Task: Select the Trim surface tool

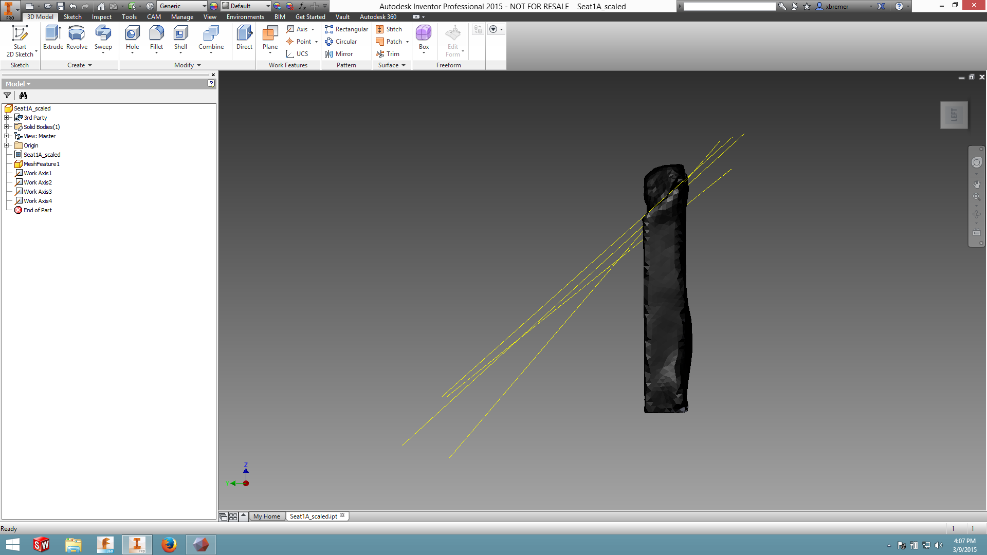Action: 388,54
